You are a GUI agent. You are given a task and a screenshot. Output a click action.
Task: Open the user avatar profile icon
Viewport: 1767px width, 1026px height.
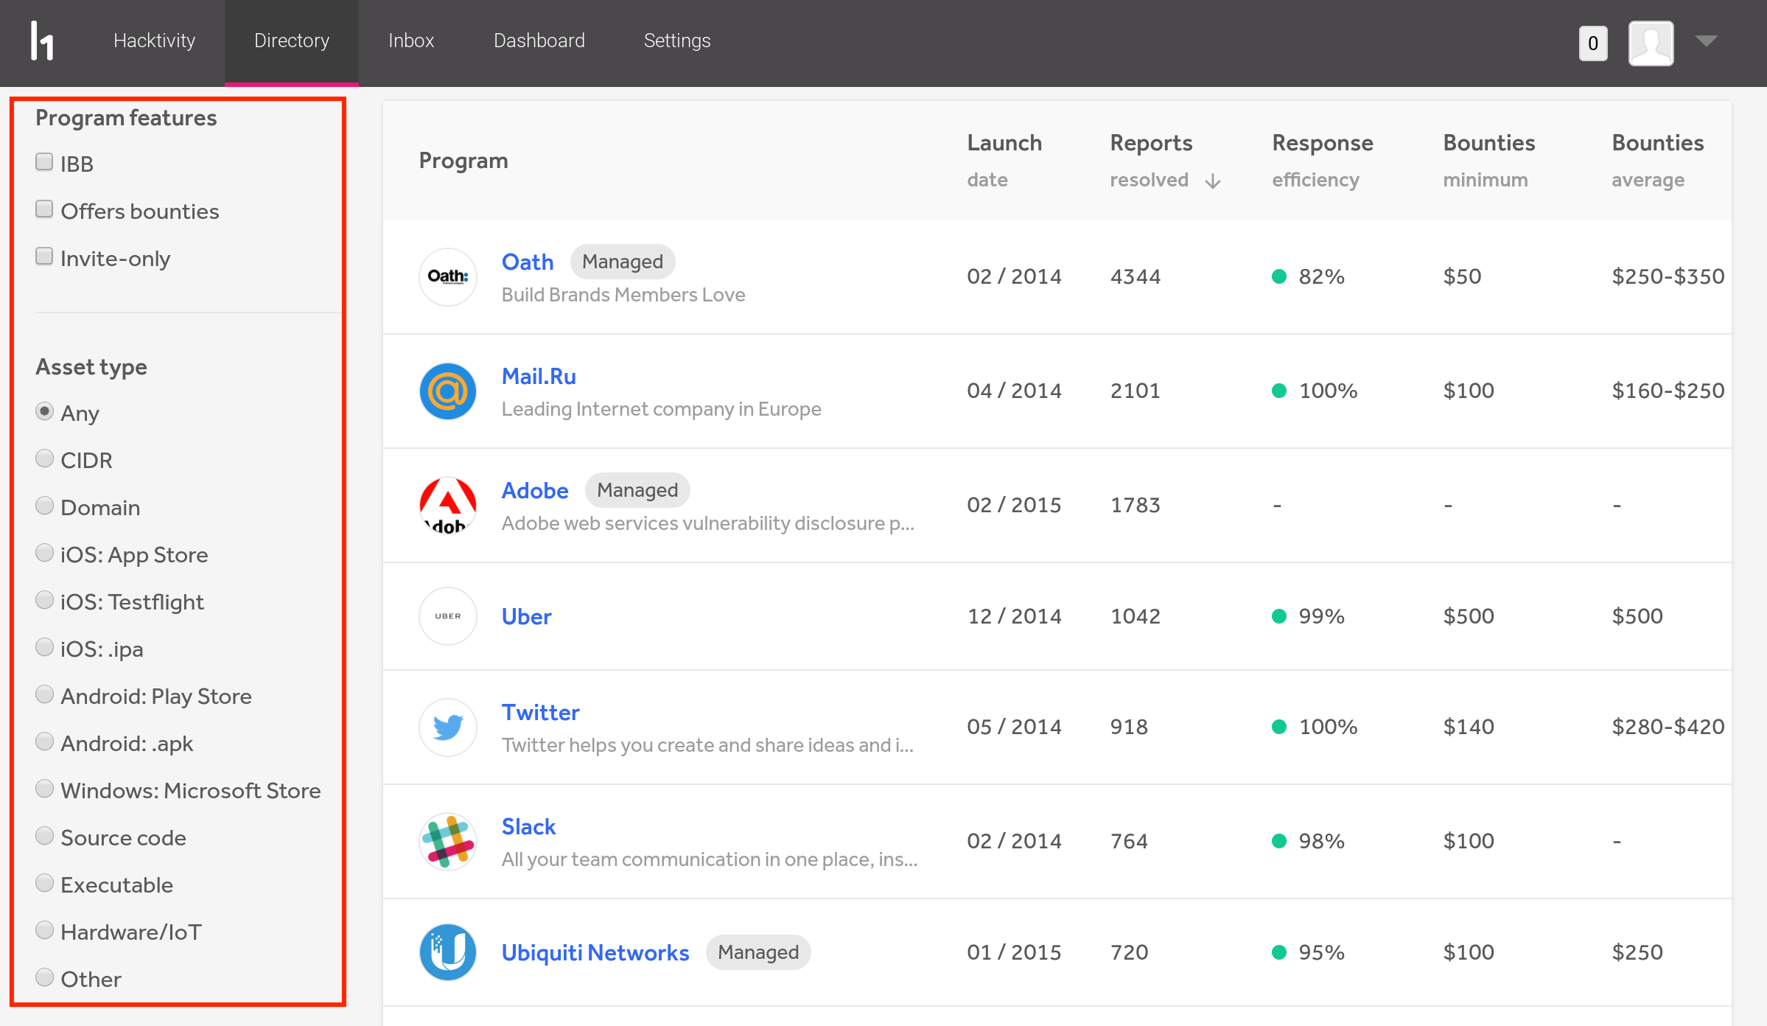click(1651, 43)
